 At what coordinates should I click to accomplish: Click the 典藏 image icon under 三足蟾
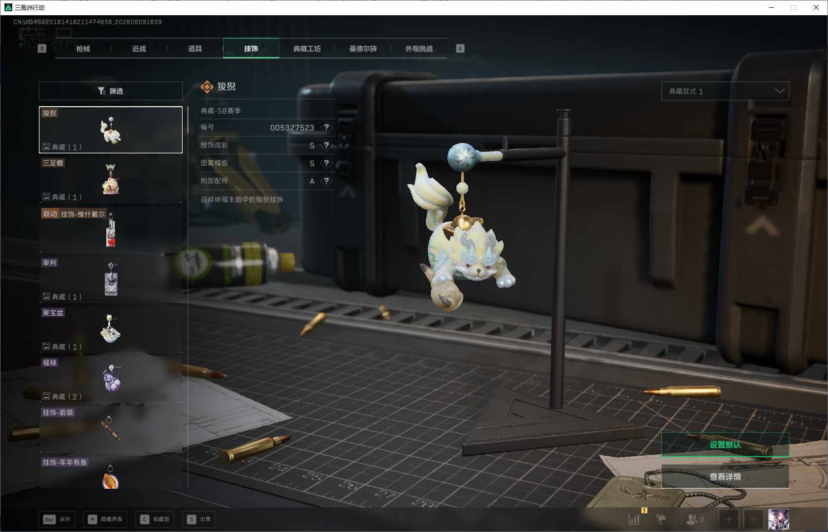point(46,197)
